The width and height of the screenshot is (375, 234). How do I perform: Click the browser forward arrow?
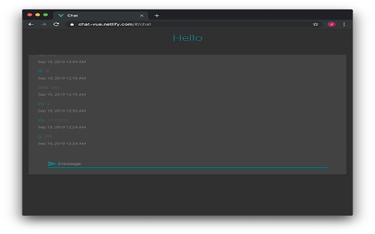43,25
